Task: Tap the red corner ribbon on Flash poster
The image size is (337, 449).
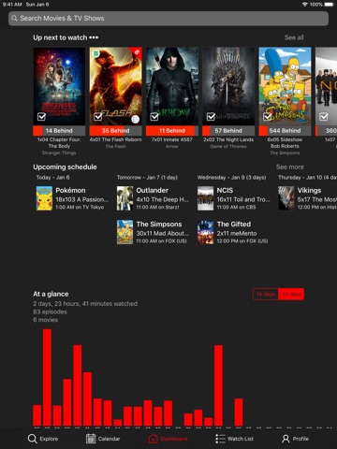Action: coord(137,52)
